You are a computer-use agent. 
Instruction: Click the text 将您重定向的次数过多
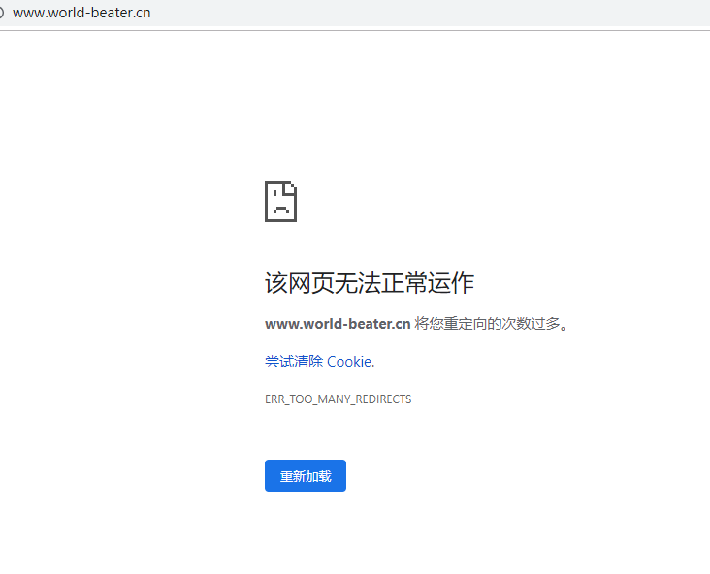pos(491,324)
